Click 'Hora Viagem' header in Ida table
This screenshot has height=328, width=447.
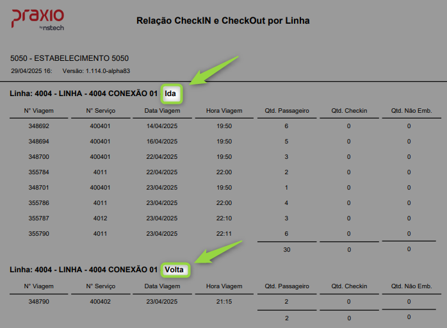point(224,111)
